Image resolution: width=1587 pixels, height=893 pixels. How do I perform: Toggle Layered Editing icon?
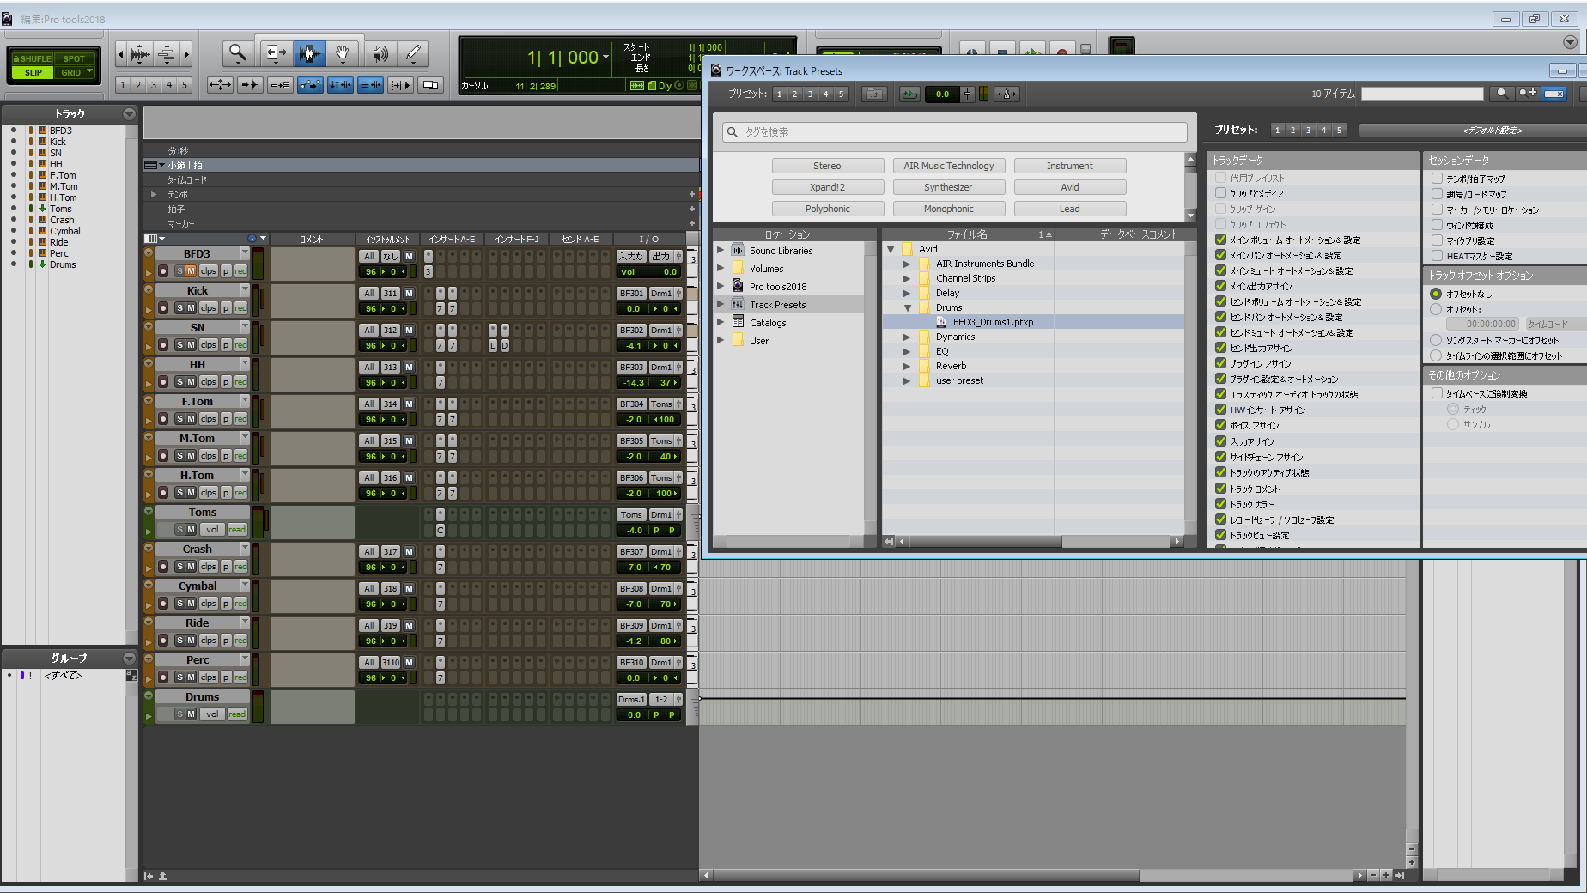(x=431, y=85)
